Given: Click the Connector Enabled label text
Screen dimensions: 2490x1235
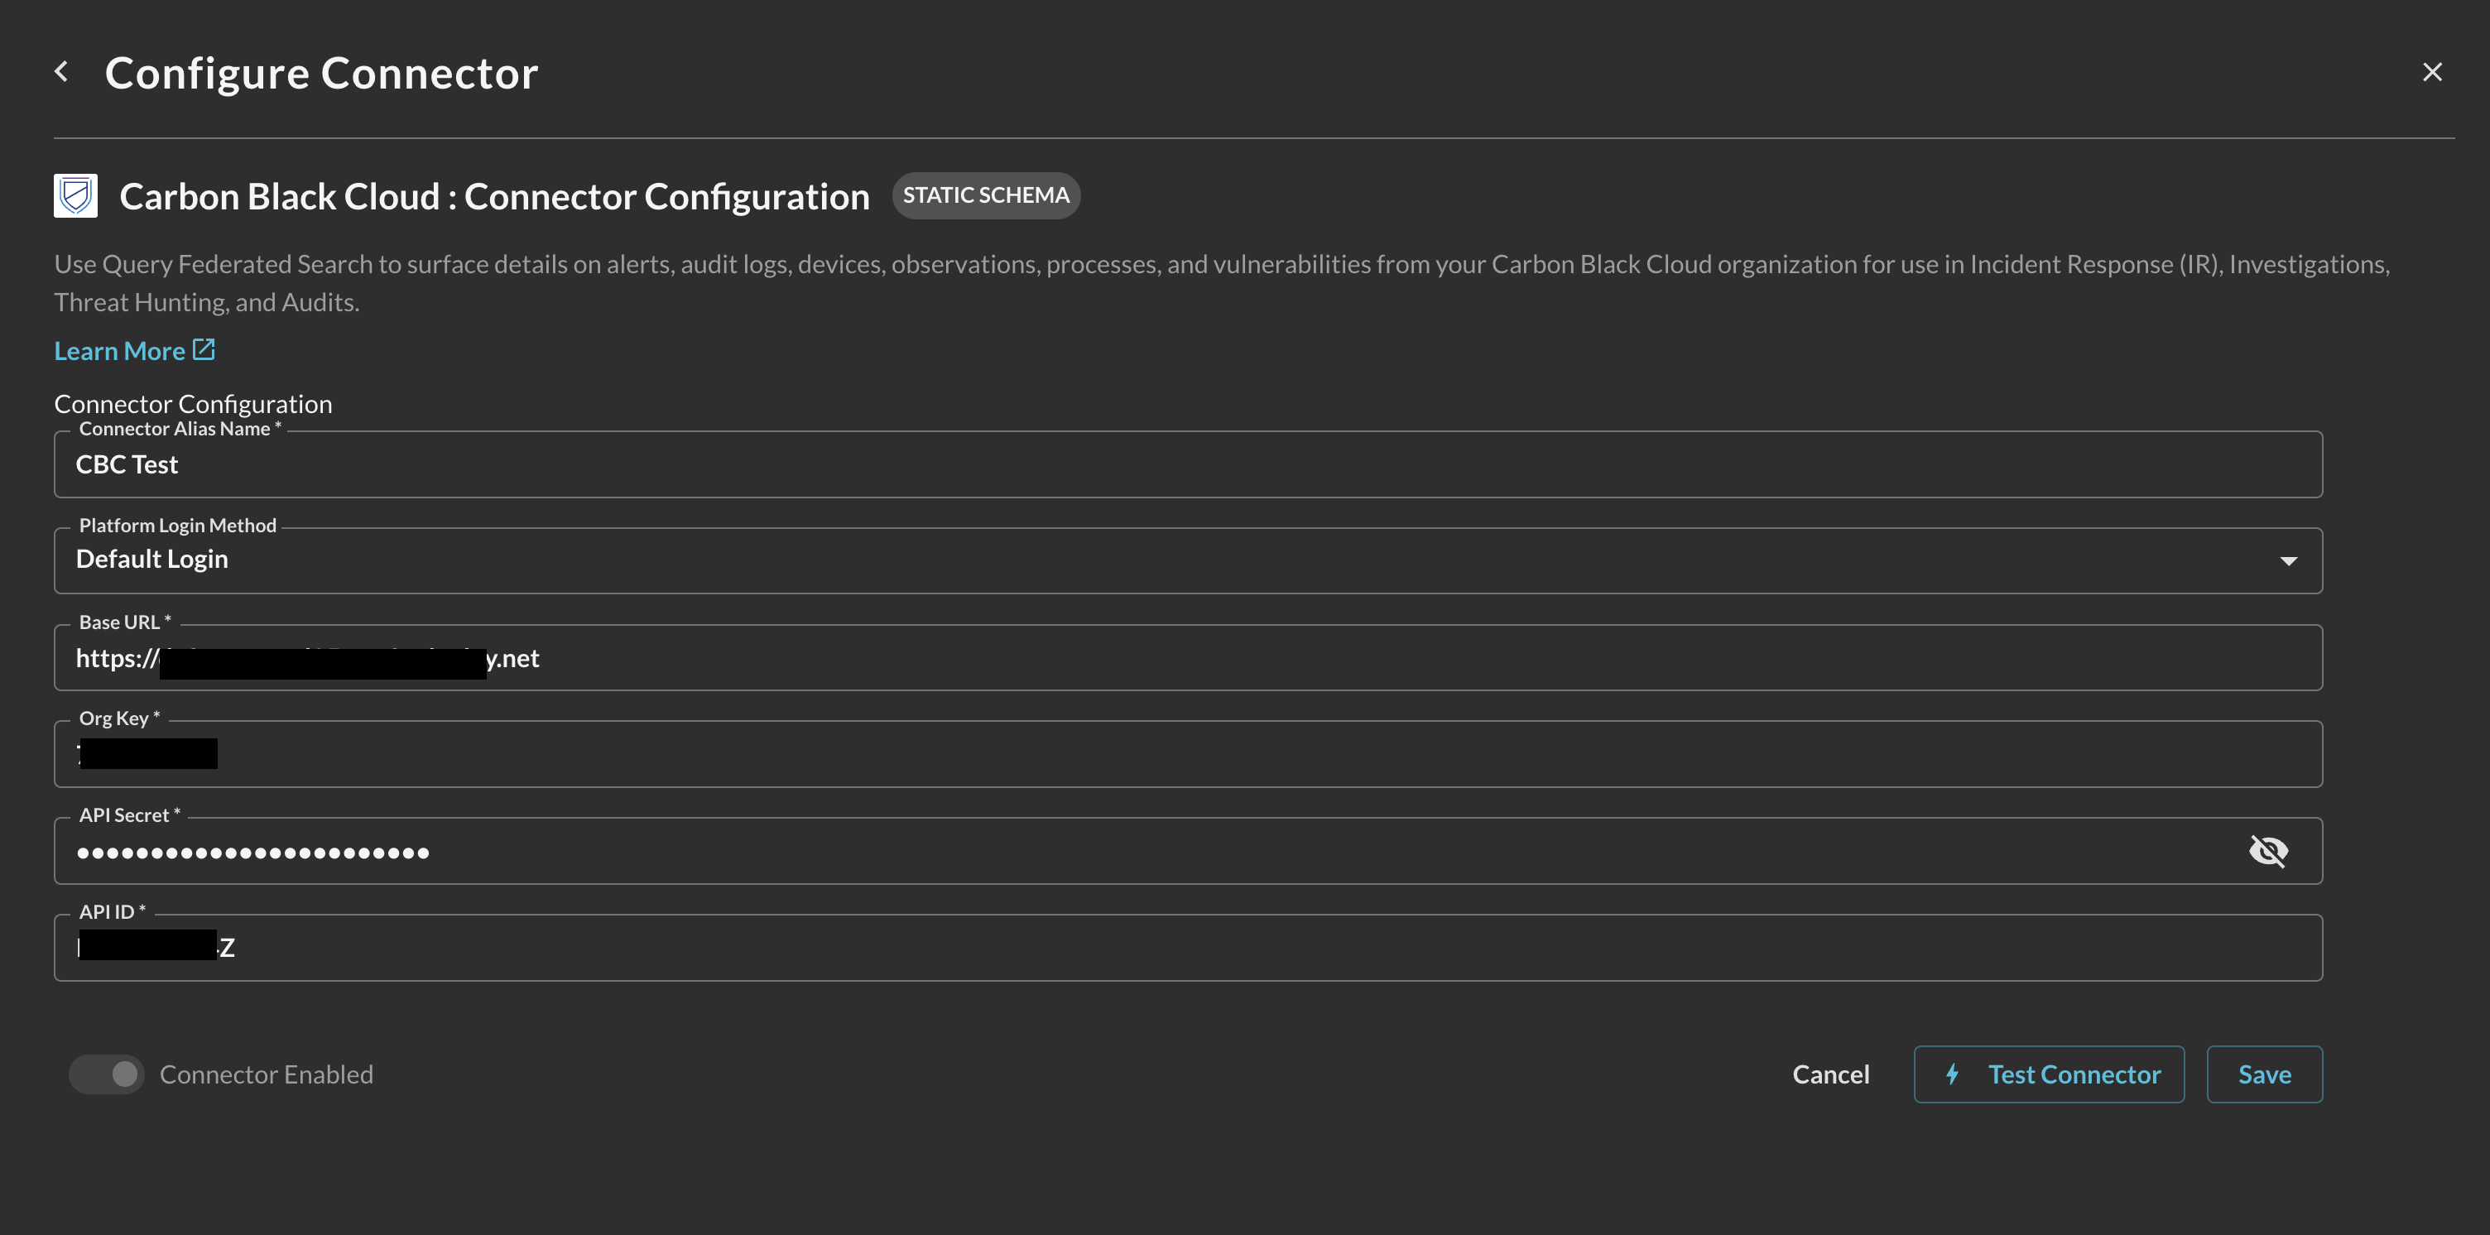Looking at the screenshot, I should pos(267,1074).
